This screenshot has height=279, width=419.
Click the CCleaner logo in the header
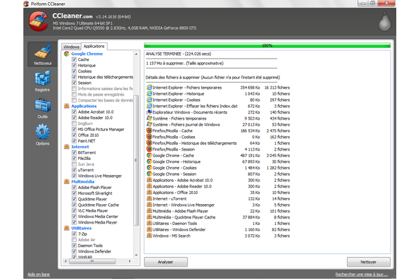38,21
